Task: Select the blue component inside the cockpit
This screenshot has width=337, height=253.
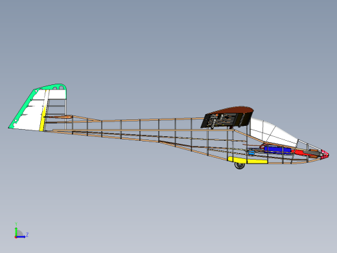Action: 277,149
